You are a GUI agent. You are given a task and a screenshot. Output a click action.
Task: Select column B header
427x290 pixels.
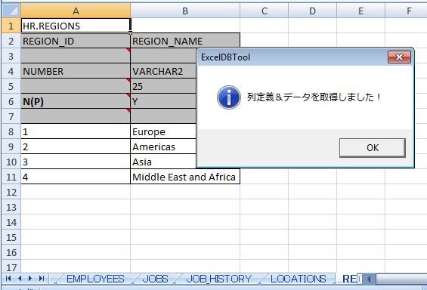coord(185,11)
